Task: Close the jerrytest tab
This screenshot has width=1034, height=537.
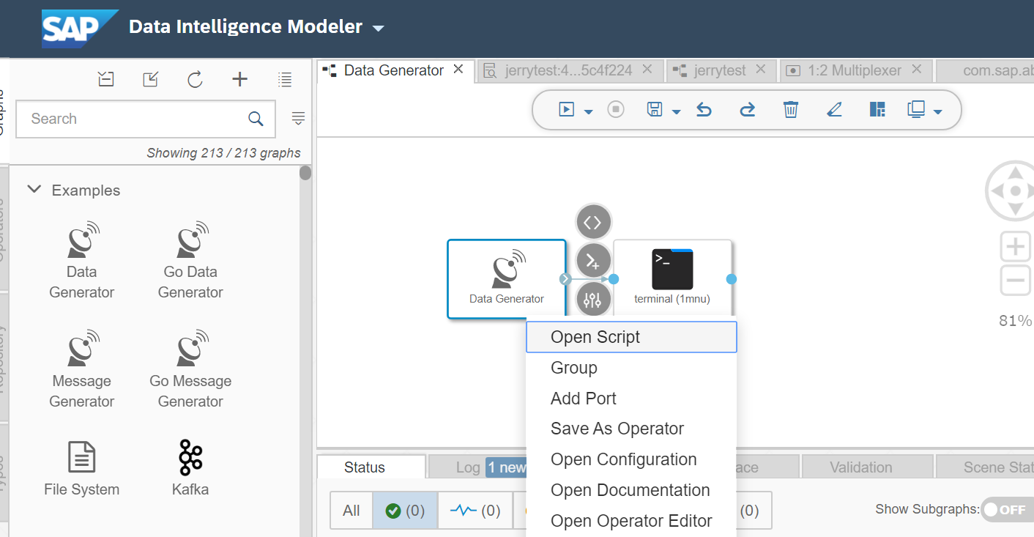Action: tap(761, 70)
